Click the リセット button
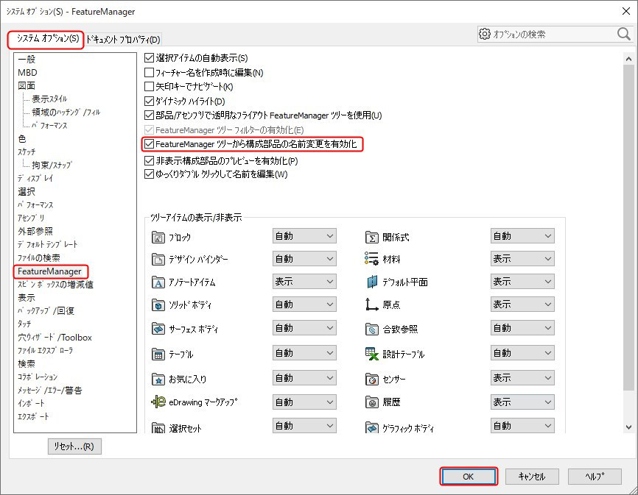Viewport: 638px width, 495px height. tap(74, 446)
